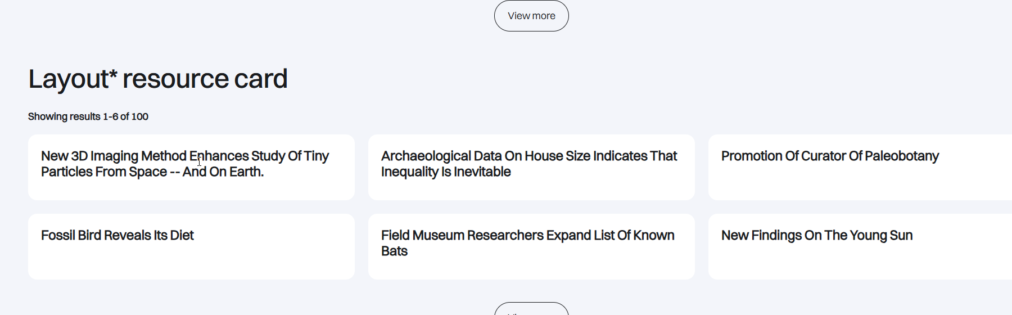Open the Fossil Bird Reveals Its Diet link
Viewport: 1012px width, 315px height.
pos(117,235)
